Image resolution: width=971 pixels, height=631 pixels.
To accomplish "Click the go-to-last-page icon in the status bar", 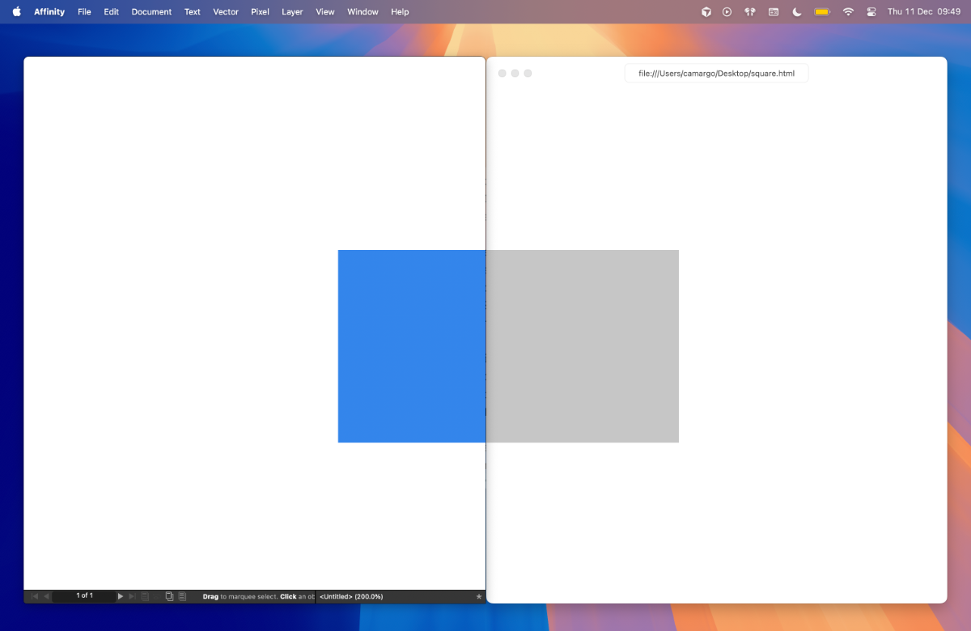I will click(132, 595).
